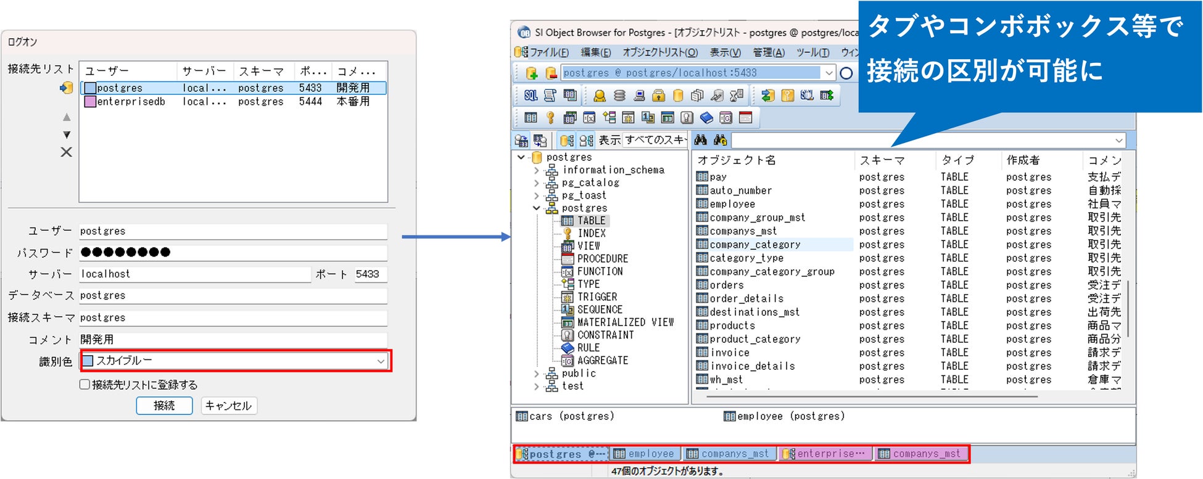The height and width of the screenshot is (479, 1203).
Task: Click the user-view tree icon
Action: click(x=586, y=141)
